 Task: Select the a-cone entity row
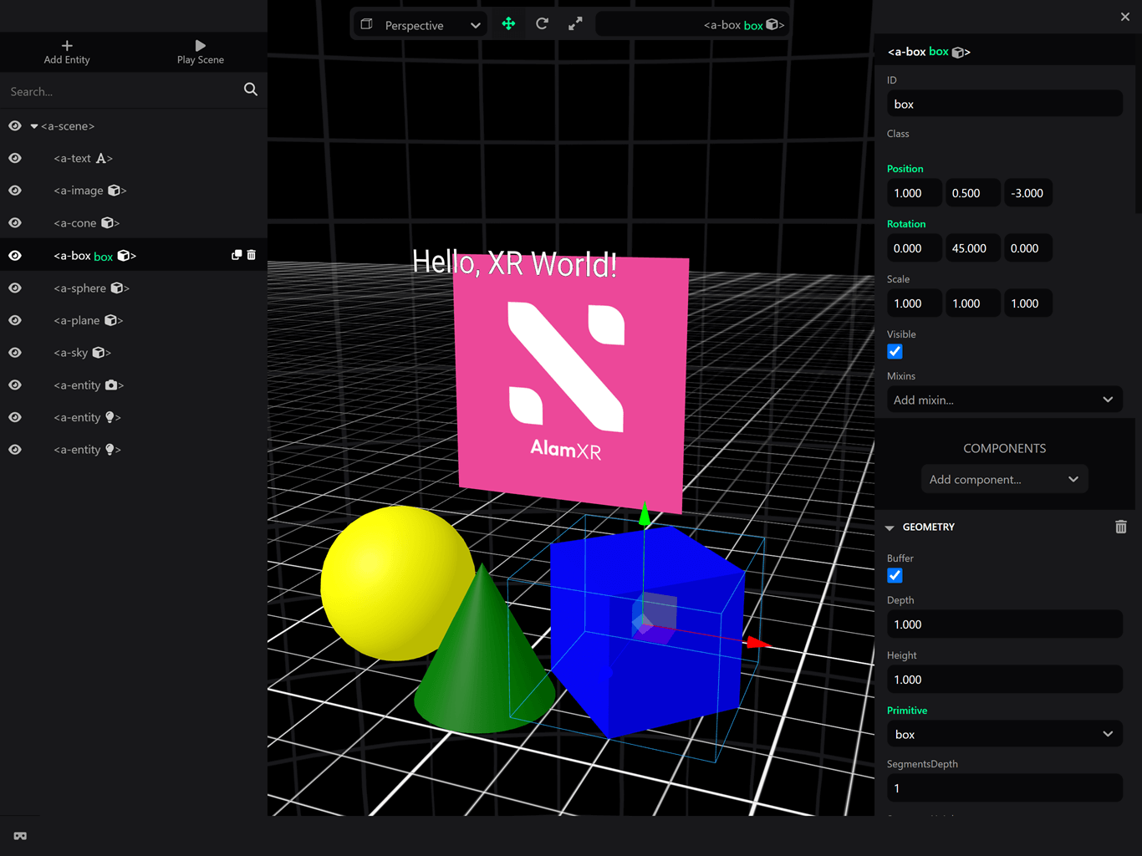[x=134, y=223]
